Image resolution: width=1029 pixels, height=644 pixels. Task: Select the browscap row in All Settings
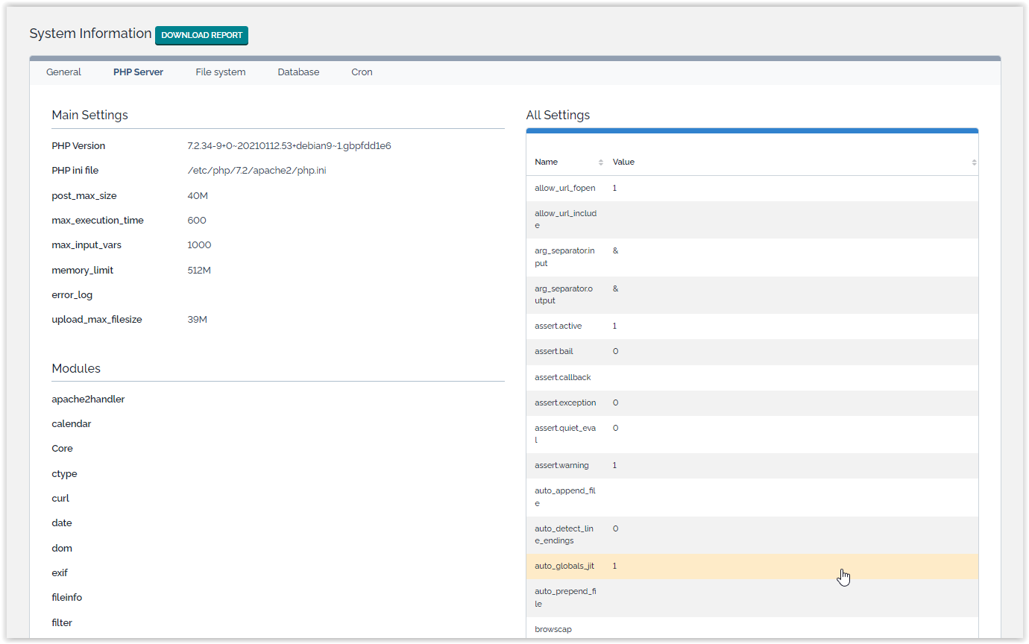752,629
